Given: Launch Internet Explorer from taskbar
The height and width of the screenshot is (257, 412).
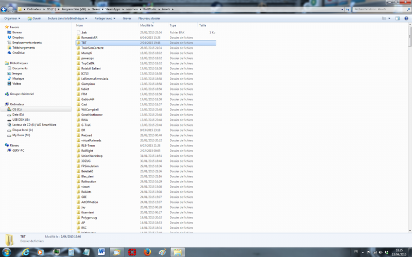Looking at the screenshot, I should tap(25, 252).
